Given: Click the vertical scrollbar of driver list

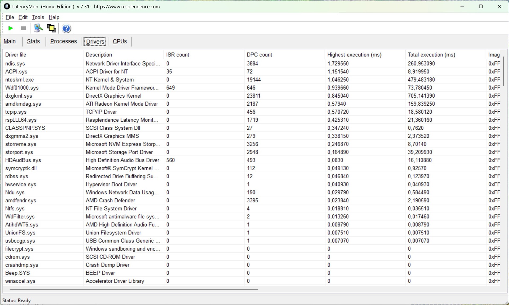Looking at the screenshot, I should click(503, 71).
